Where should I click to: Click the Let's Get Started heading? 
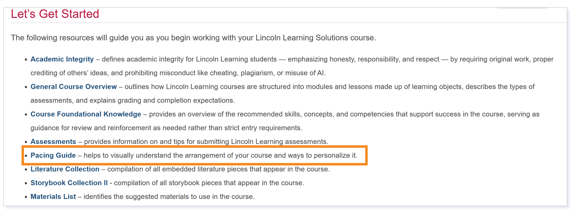(x=55, y=14)
